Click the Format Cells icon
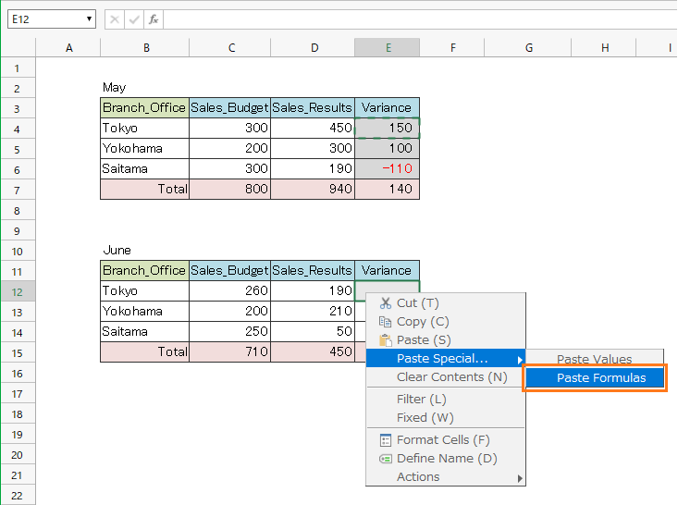 [386, 440]
